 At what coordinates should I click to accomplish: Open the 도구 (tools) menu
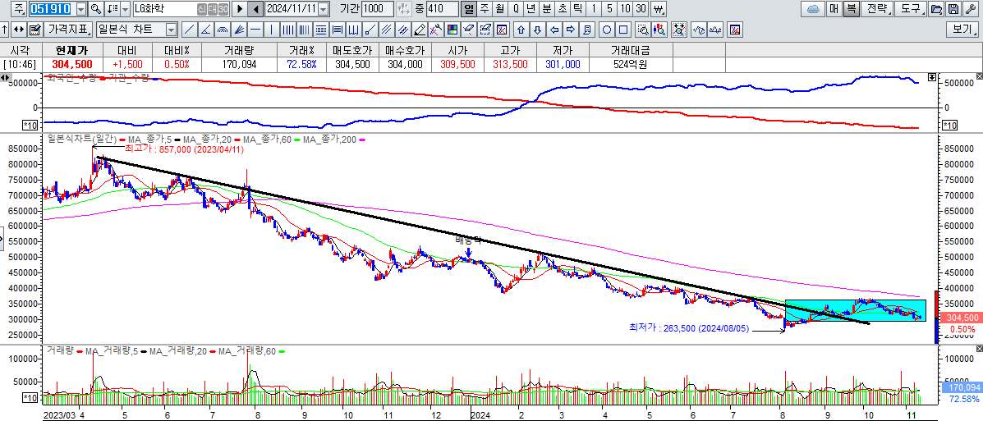(910, 9)
